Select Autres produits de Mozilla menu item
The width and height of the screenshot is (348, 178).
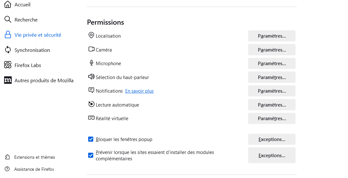(x=39, y=80)
